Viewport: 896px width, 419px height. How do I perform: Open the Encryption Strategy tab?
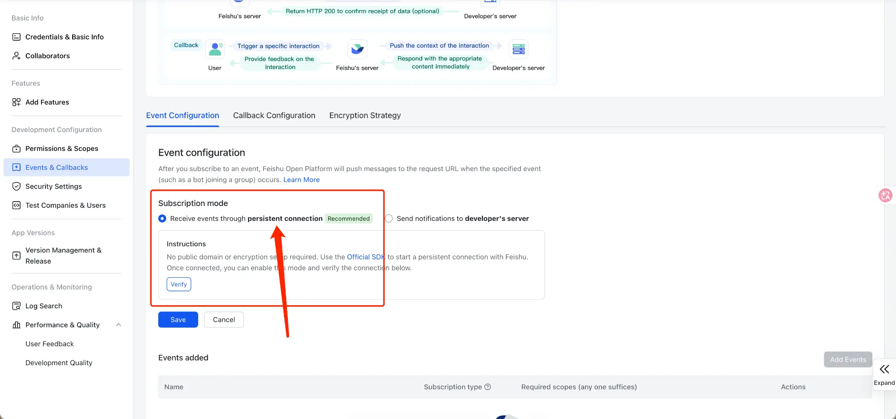click(365, 115)
